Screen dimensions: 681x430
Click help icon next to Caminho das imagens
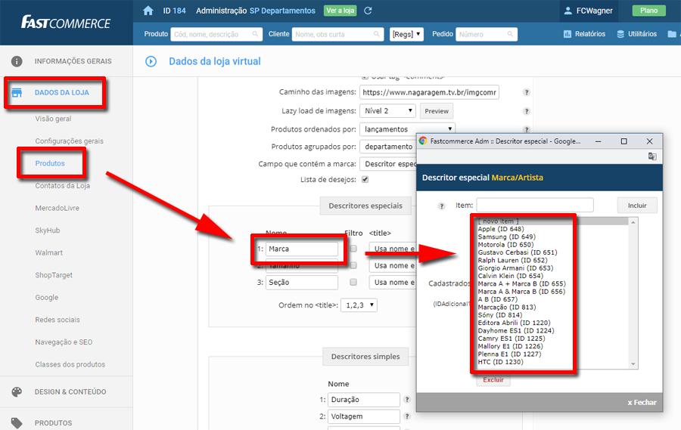tap(527, 92)
